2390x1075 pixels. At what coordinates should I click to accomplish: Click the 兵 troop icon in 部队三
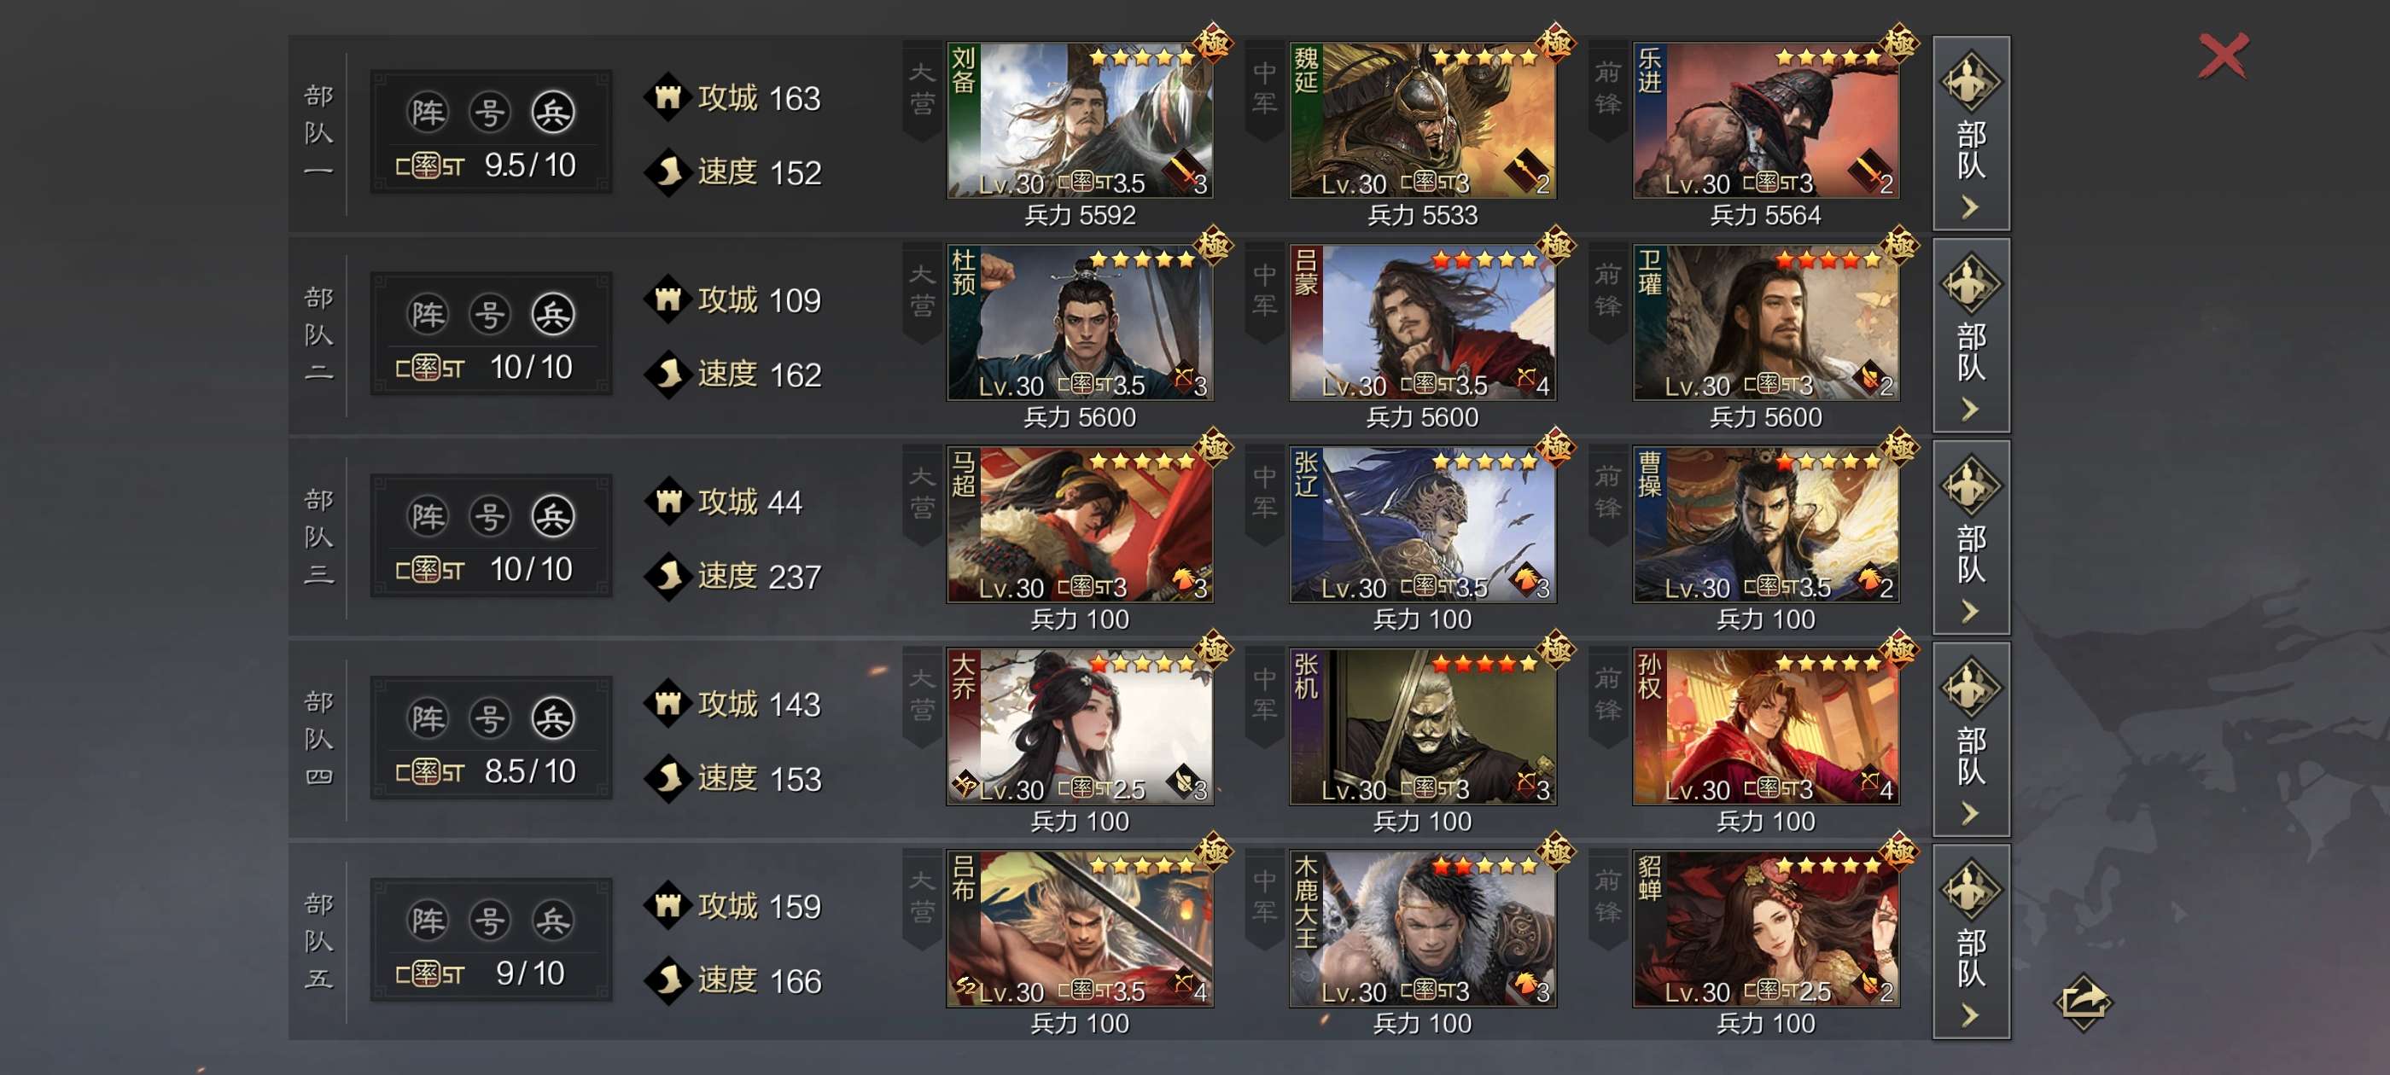[553, 517]
